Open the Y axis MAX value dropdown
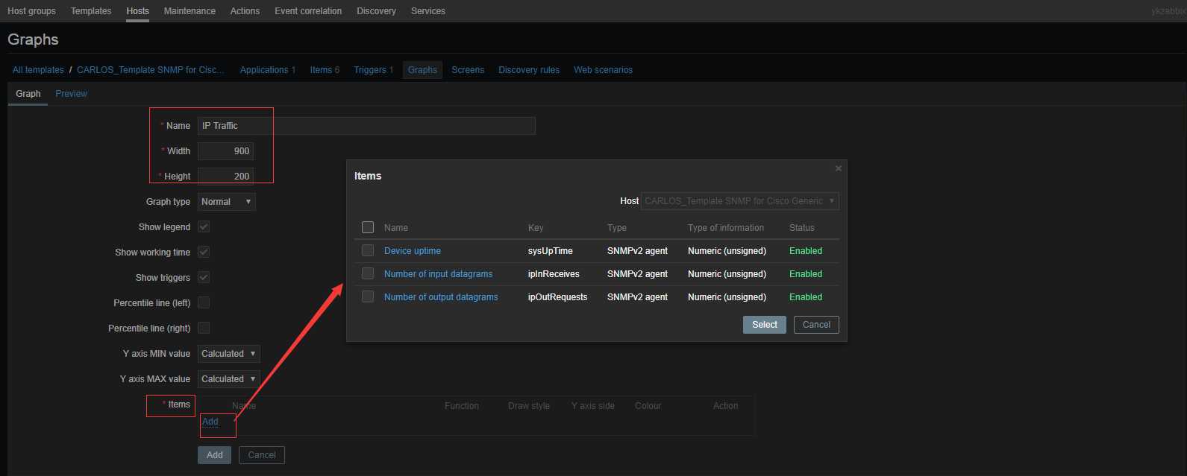 [x=229, y=378]
